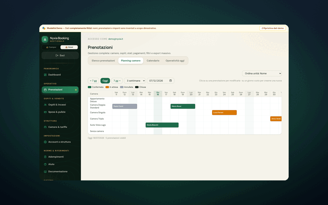Click the Spese & pulizie card icon

[x=45, y=112]
